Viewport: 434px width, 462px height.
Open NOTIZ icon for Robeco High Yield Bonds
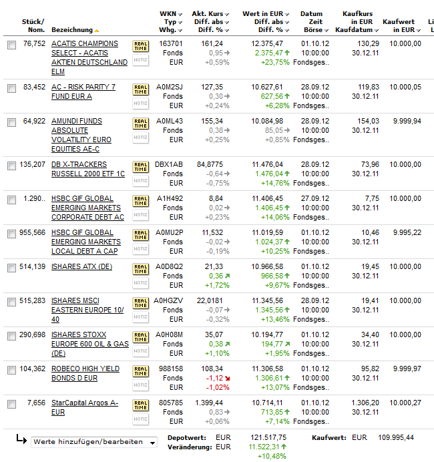140,385
